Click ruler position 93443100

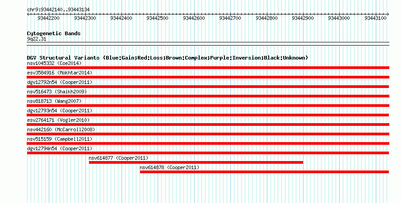376,18
